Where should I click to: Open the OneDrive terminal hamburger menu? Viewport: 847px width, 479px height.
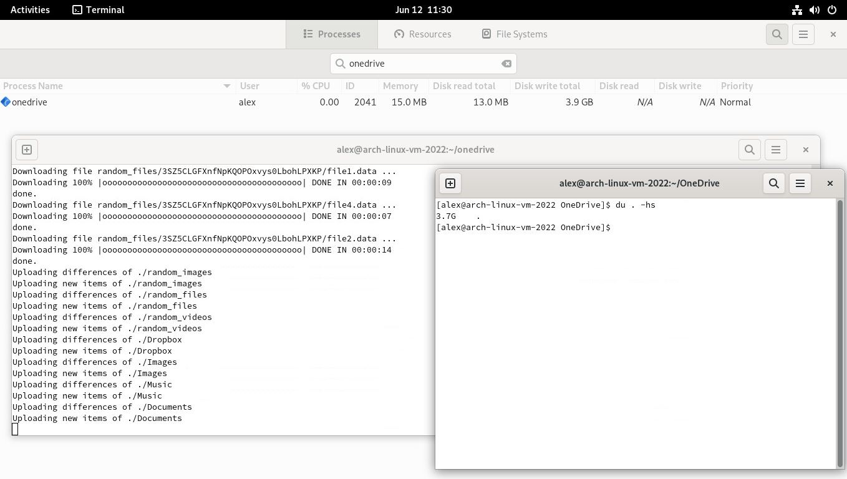(800, 183)
